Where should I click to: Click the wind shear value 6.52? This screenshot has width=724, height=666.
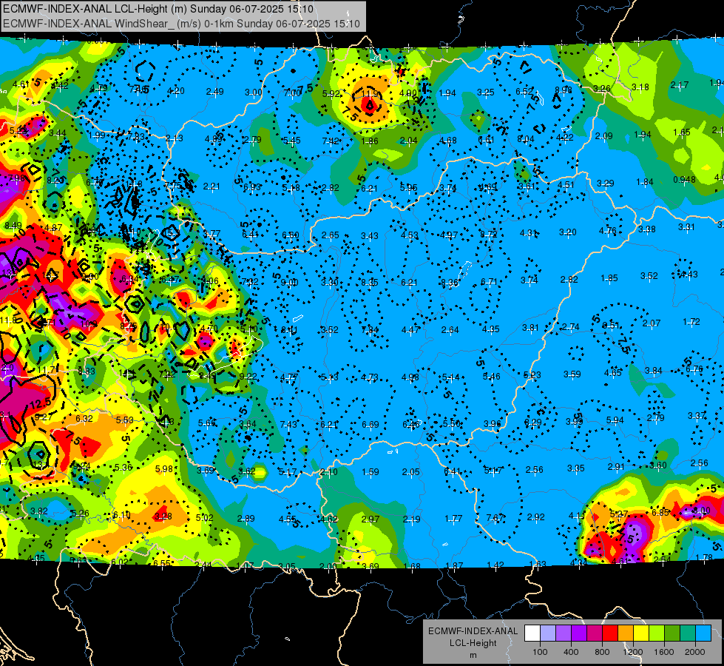524,92
